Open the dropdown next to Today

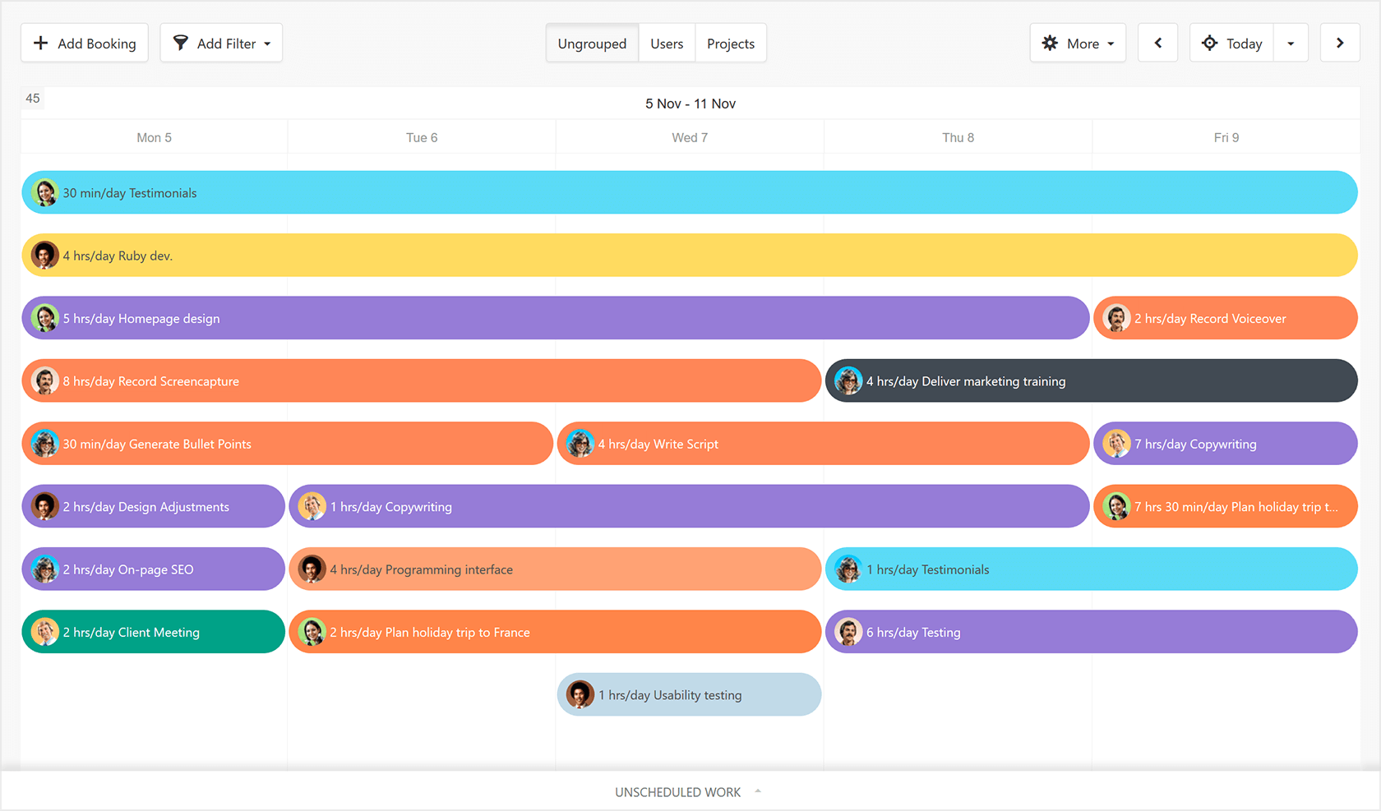pyautogui.click(x=1291, y=43)
